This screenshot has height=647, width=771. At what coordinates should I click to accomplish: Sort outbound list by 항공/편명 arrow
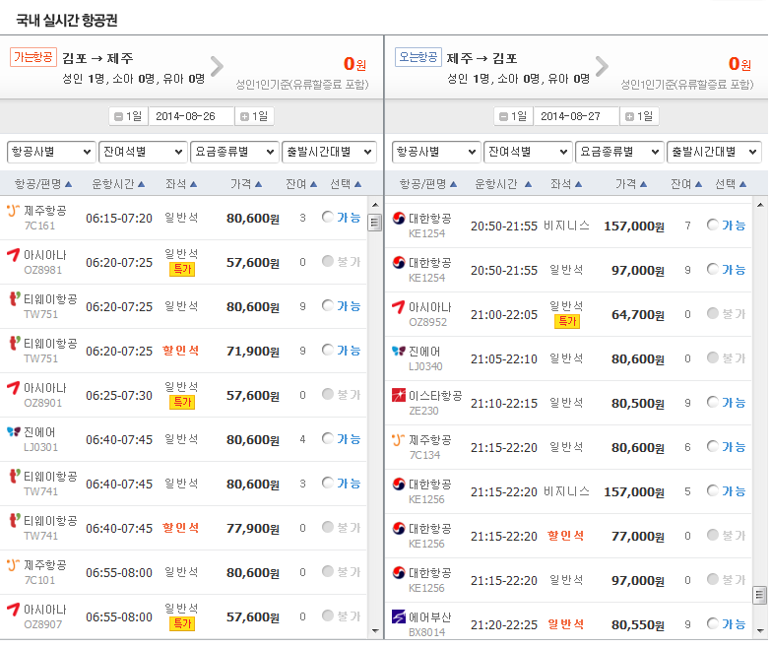click(x=68, y=184)
